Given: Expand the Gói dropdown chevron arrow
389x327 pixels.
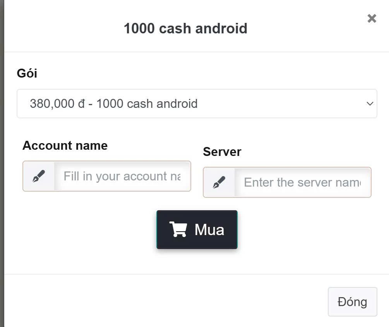Looking at the screenshot, I should 370,104.
